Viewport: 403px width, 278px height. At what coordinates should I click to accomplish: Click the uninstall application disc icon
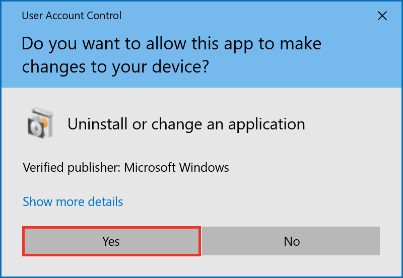pyautogui.click(x=37, y=122)
